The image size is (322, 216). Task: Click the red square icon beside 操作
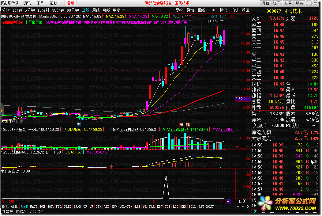click(233, 17)
